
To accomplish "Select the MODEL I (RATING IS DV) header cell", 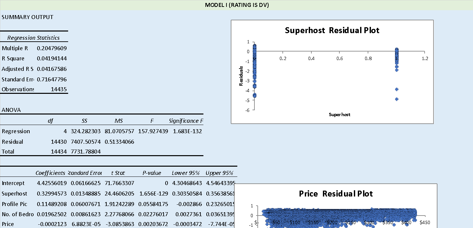I will click(236, 5).
